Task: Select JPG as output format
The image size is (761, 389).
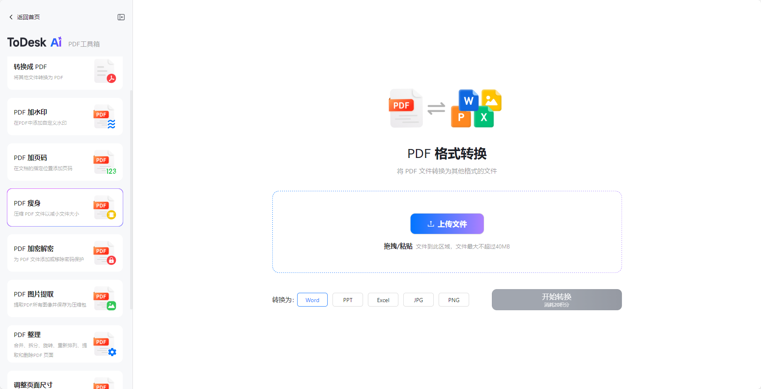Action: 418,300
